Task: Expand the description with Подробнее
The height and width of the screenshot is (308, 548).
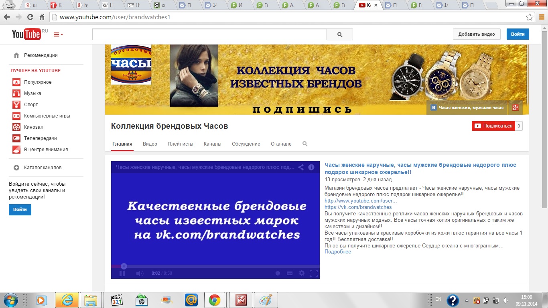Action: coord(338,252)
